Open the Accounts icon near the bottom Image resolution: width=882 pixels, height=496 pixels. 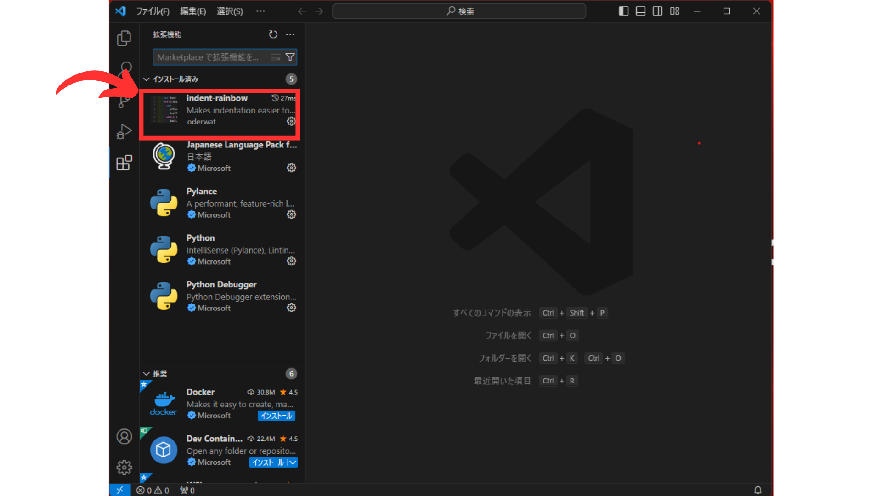124,436
